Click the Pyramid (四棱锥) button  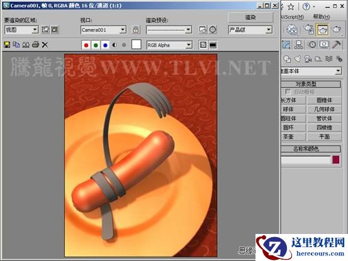(x=324, y=128)
